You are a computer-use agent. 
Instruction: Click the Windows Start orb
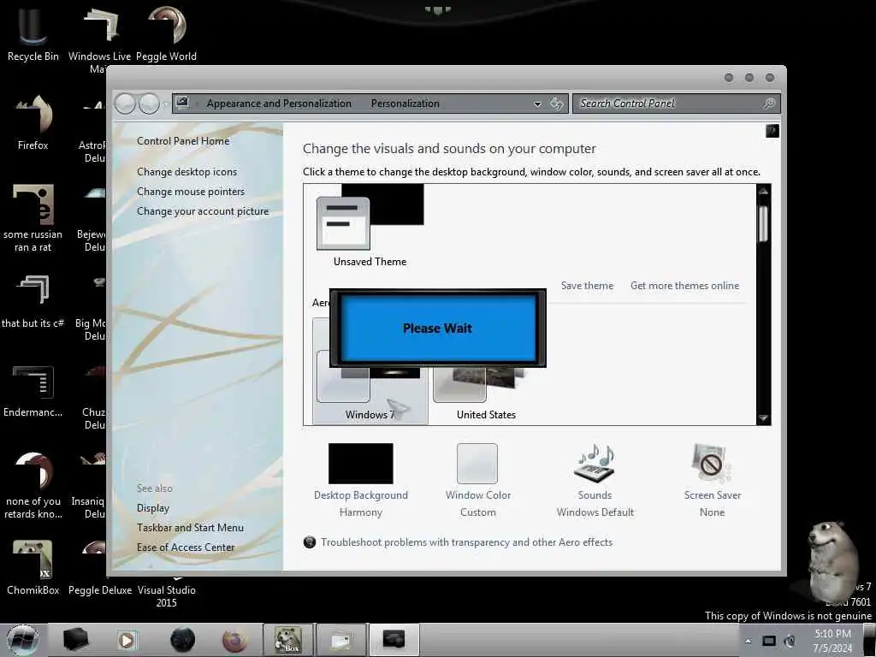click(22, 640)
